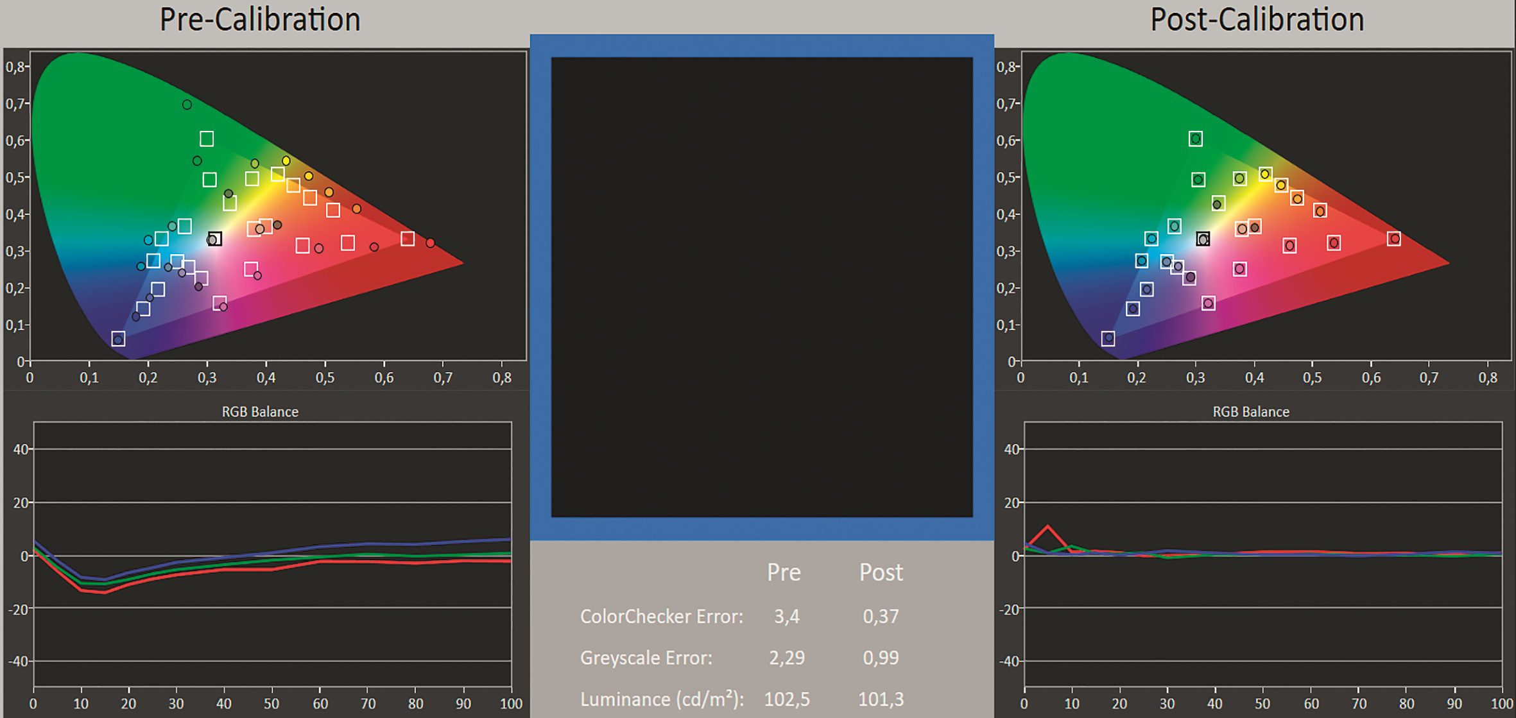Click the Post column header

[881, 572]
